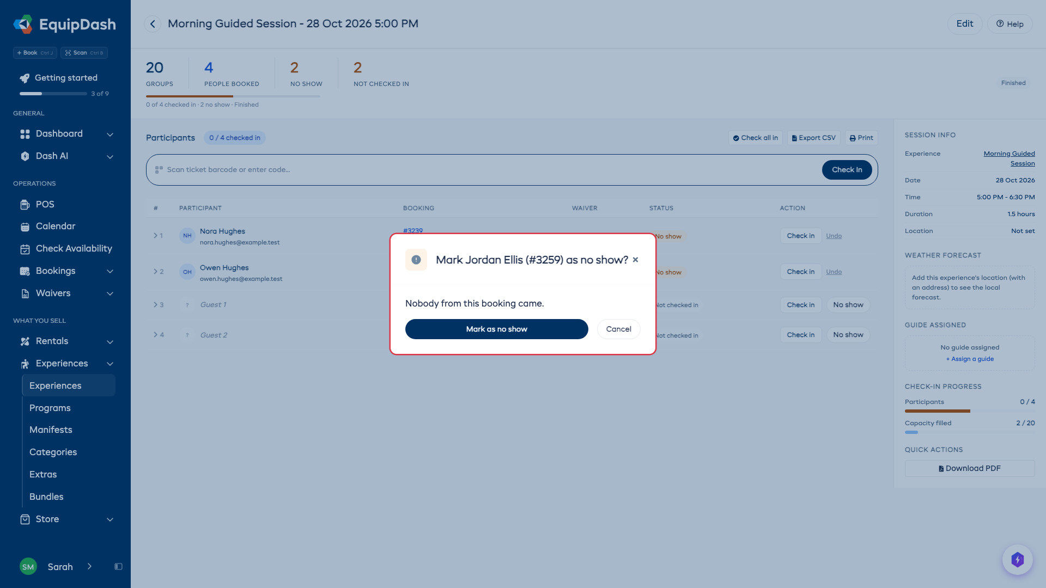
Task: Click the SM user avatar
Action: click(x=28, y=567)
